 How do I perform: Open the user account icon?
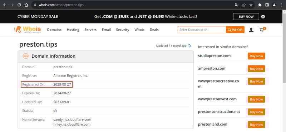251,30
